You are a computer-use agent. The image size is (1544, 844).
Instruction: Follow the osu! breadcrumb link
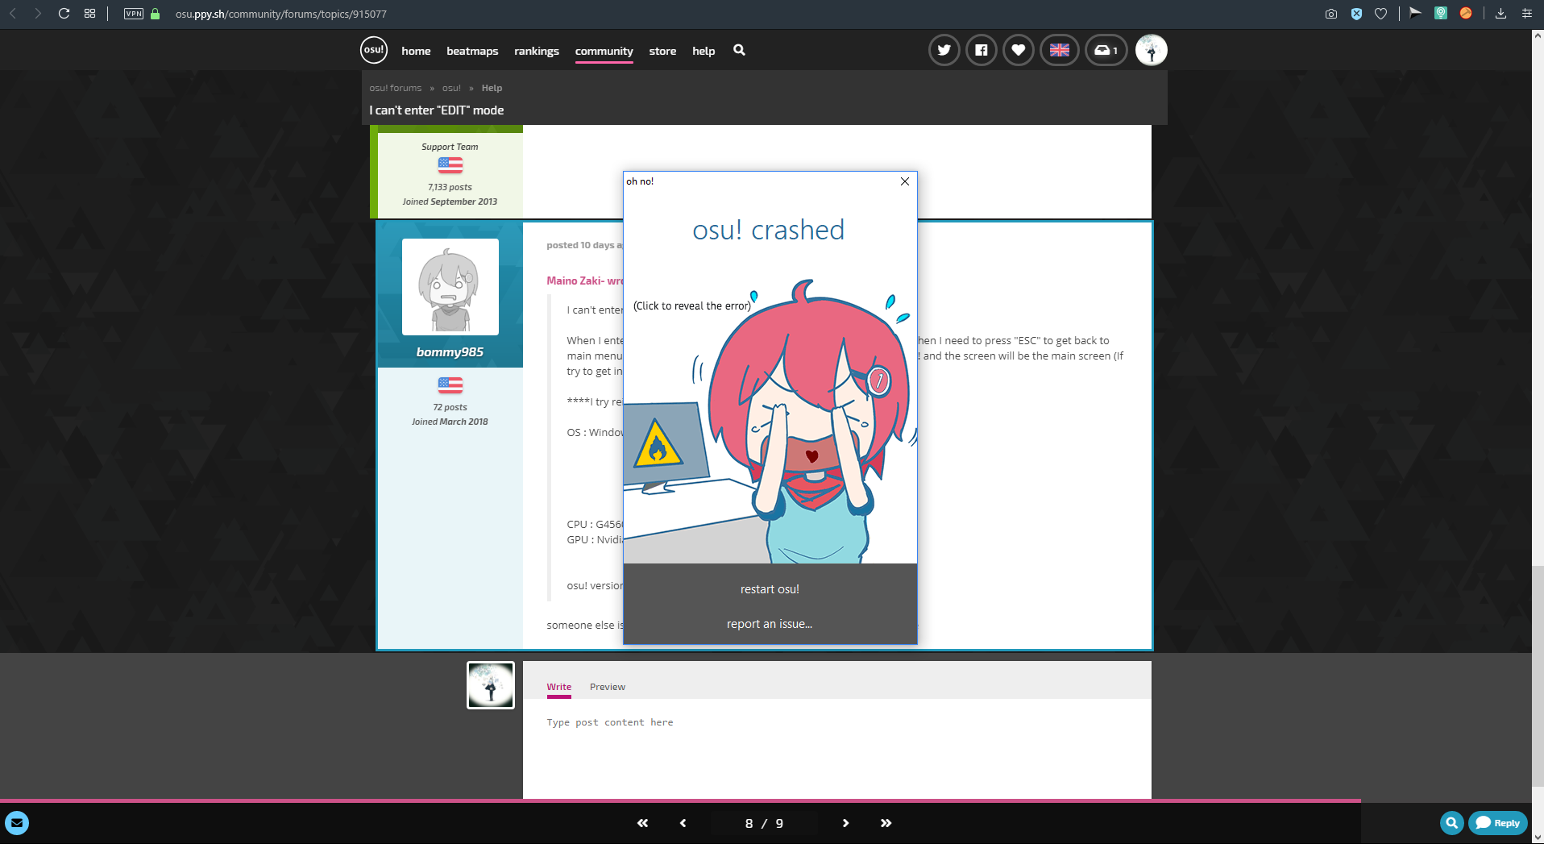(x=451, y=88)
